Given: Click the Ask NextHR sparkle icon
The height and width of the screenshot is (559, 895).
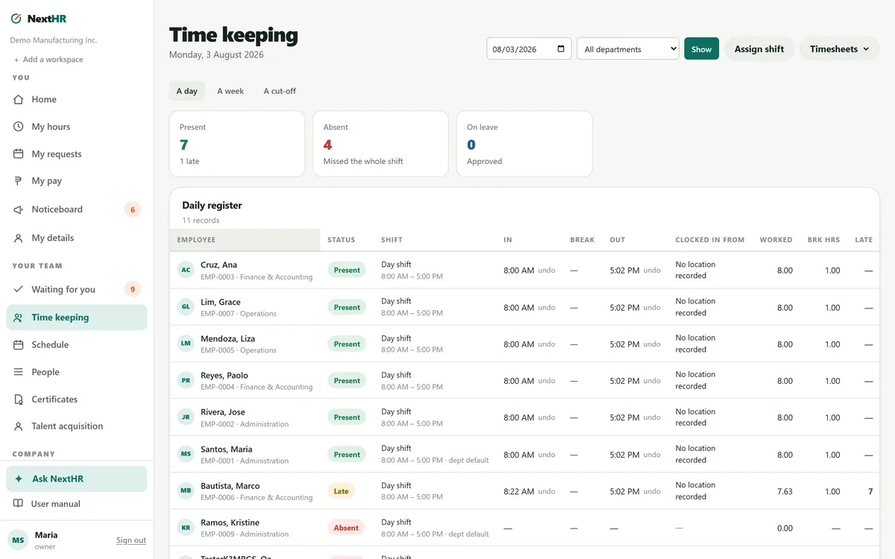Looking at the screenshot, I should click(x=19, y=479).
